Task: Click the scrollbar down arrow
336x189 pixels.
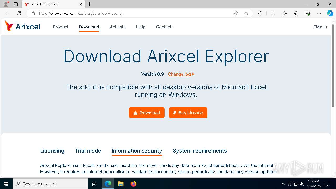Action: [x=333, y=174]
